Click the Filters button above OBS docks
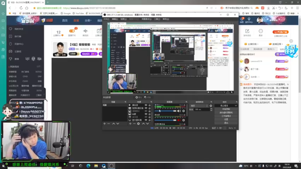This screenshot has width=301, height=169. point(147,97)
